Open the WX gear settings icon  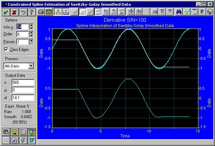pos(32,132)
